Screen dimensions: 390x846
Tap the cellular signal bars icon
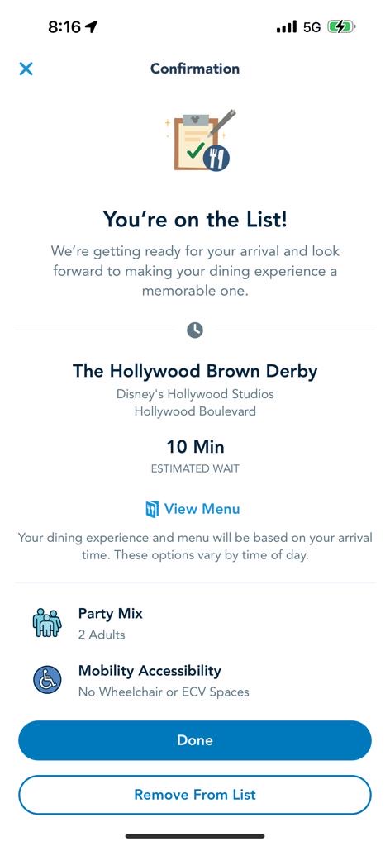pos(287,27)
